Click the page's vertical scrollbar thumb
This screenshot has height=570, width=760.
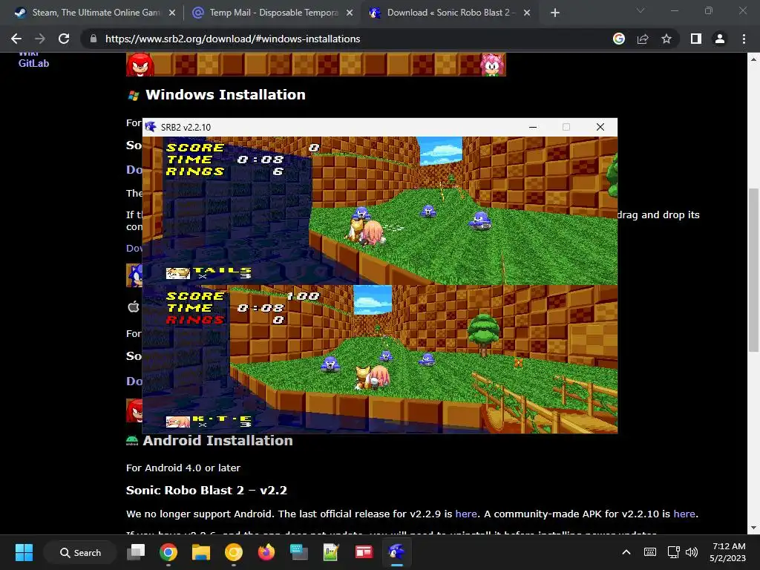[x=753, y=269]
